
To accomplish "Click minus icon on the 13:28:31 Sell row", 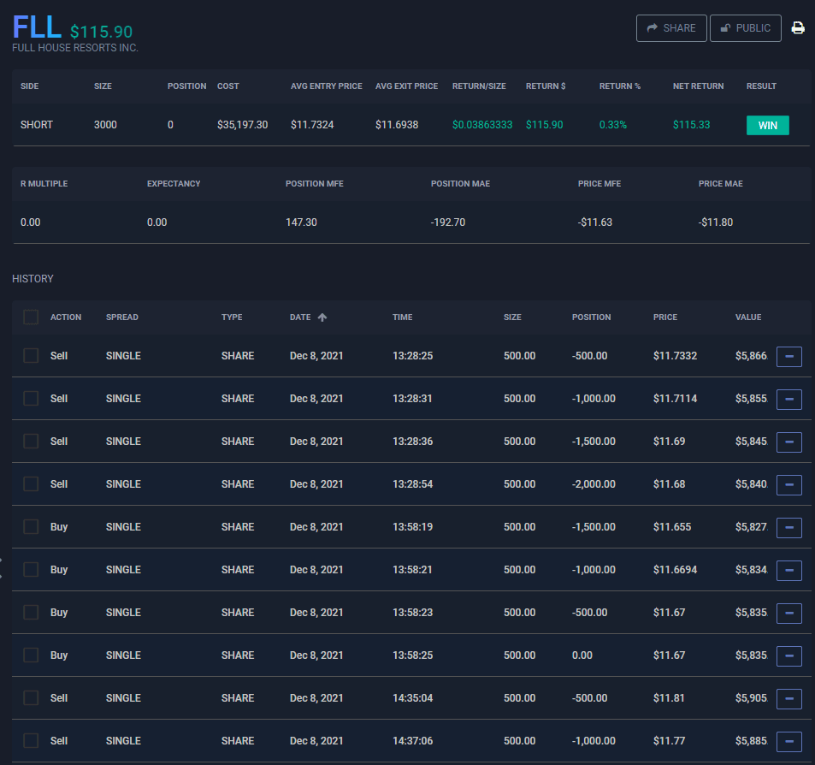I will (x=788, y=399).
